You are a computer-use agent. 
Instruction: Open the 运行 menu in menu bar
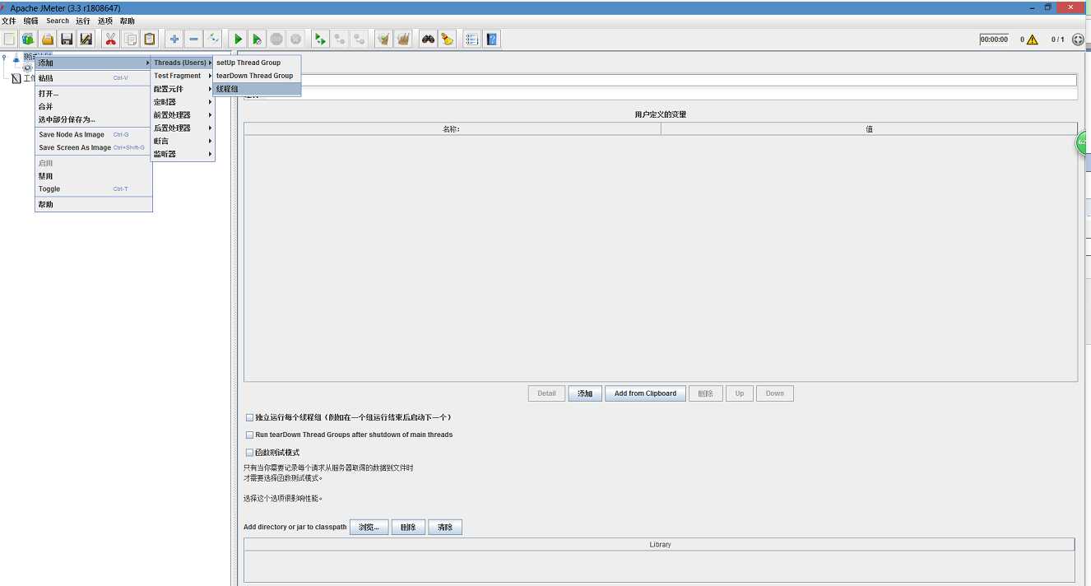(x=83, y=21)
